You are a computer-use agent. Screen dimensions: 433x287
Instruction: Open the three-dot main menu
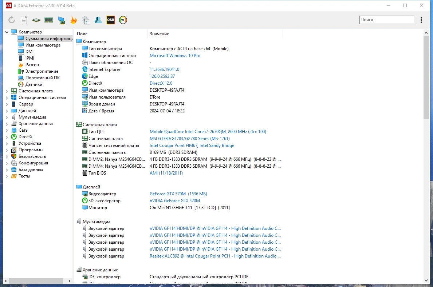(421, 20)
